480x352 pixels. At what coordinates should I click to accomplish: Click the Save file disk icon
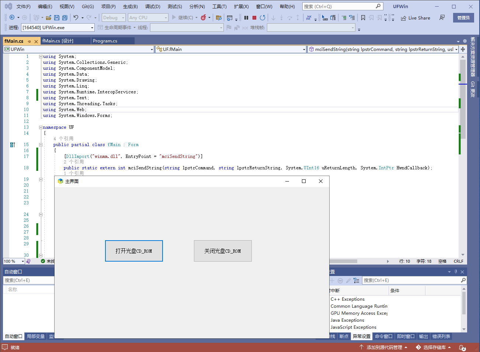click(x=57, y=17)
